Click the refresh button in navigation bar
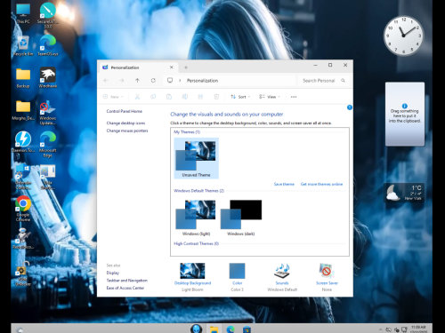This screenshot has height=333, width=445. click(x=153, y=80)
